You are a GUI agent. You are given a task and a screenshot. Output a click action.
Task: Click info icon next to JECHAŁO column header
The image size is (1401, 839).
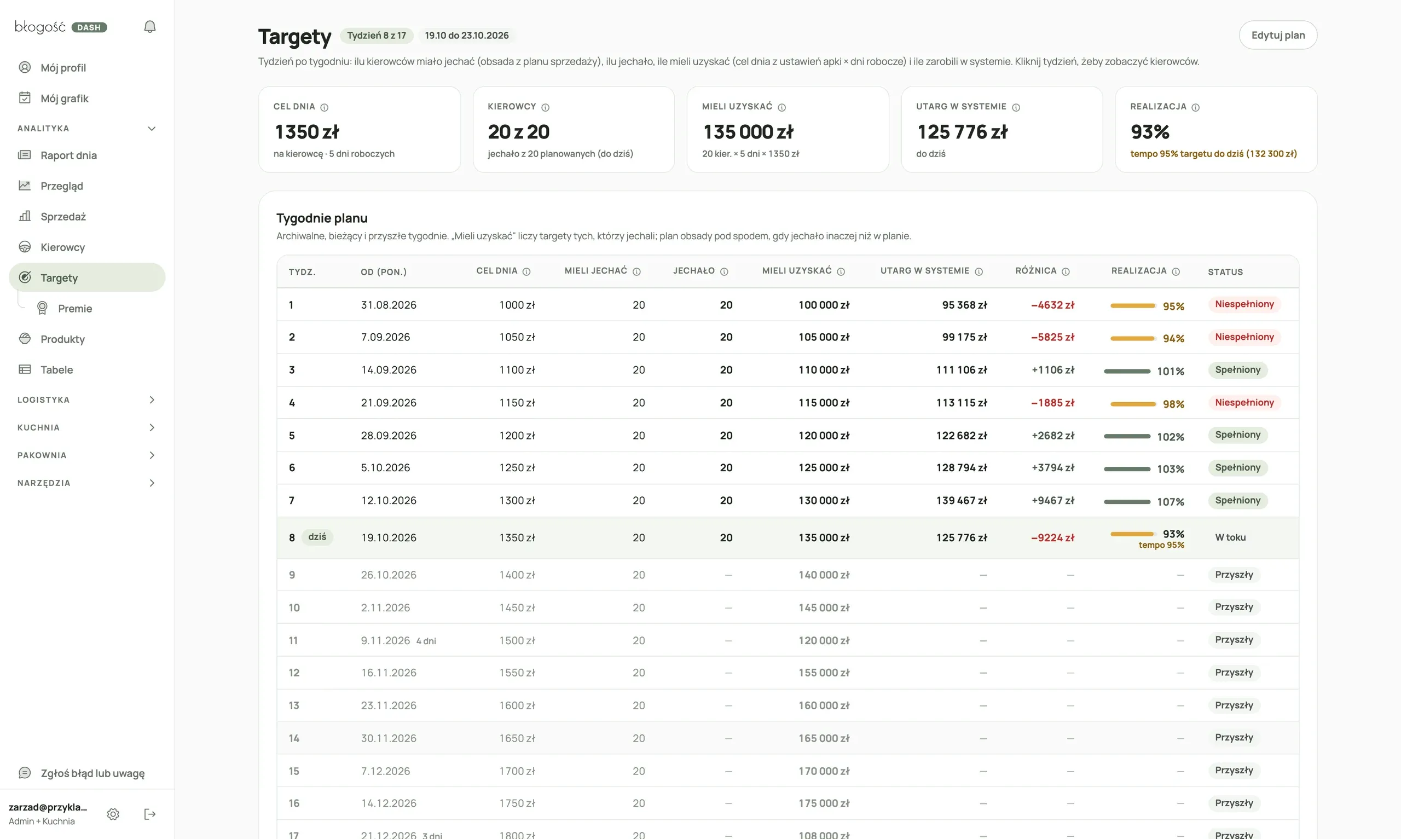point(724,271)
